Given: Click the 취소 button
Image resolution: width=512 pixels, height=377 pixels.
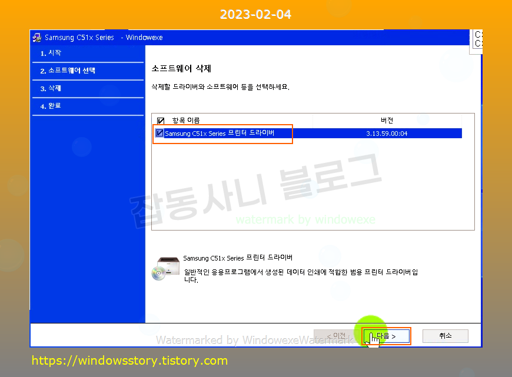Looking at the screenshot, I should (445, 336).
